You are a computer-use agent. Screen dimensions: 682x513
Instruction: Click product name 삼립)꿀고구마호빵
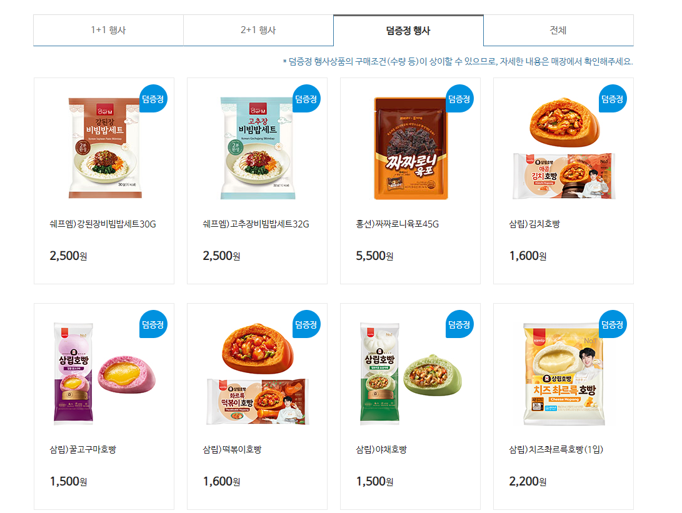tap(83, 450)
